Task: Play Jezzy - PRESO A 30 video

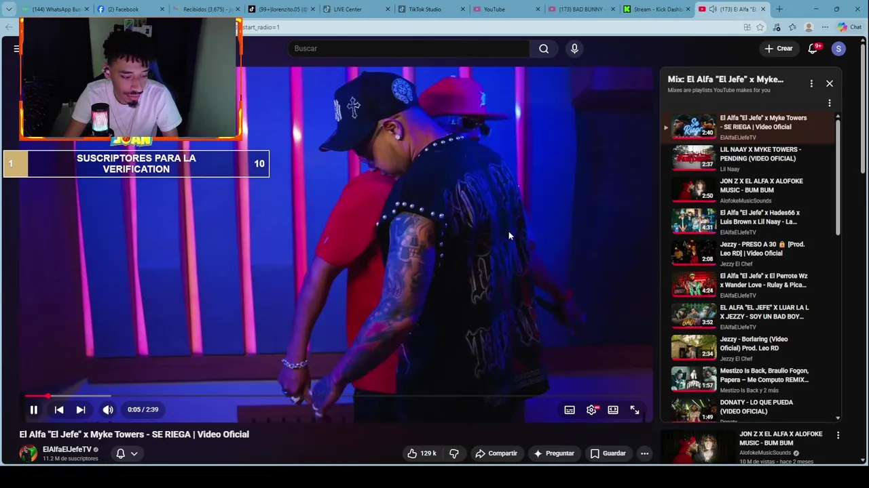Action: [747, 253]
